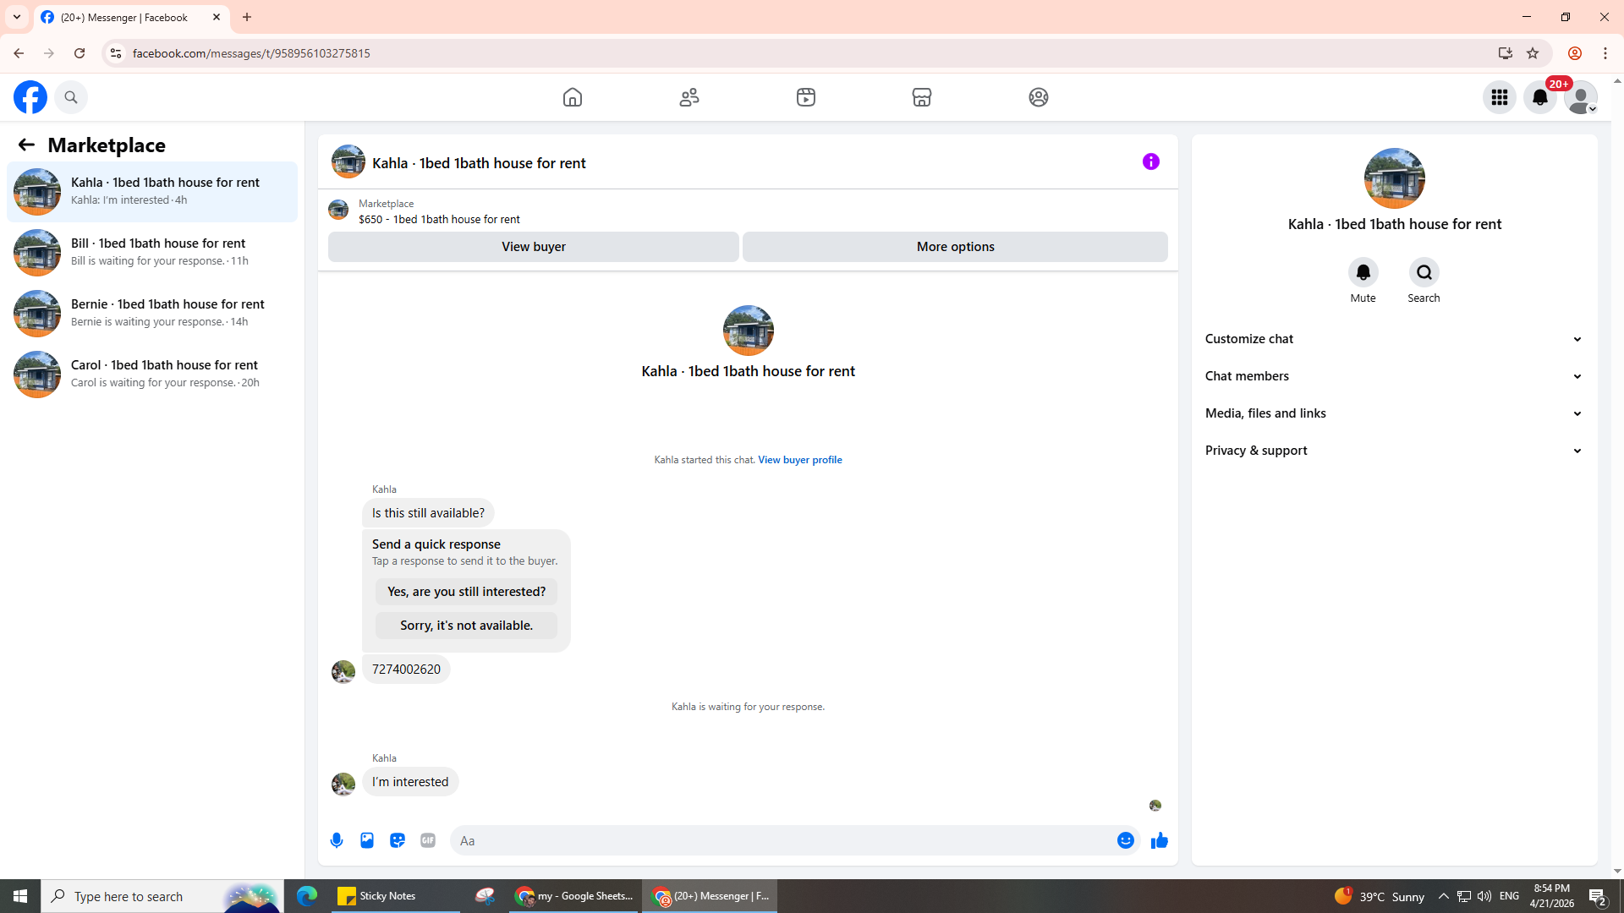Click the voice clip microphone icon
Viewport: 1624px width, 913px height.
(x=337, y=840)
